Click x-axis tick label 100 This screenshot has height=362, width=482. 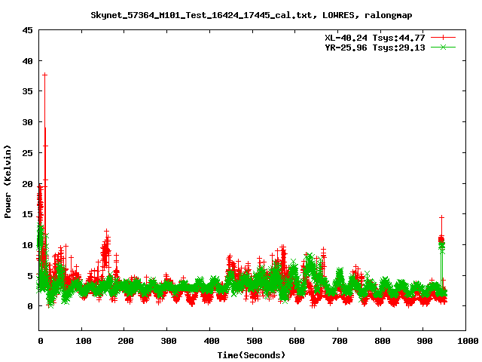pos(84,341)
